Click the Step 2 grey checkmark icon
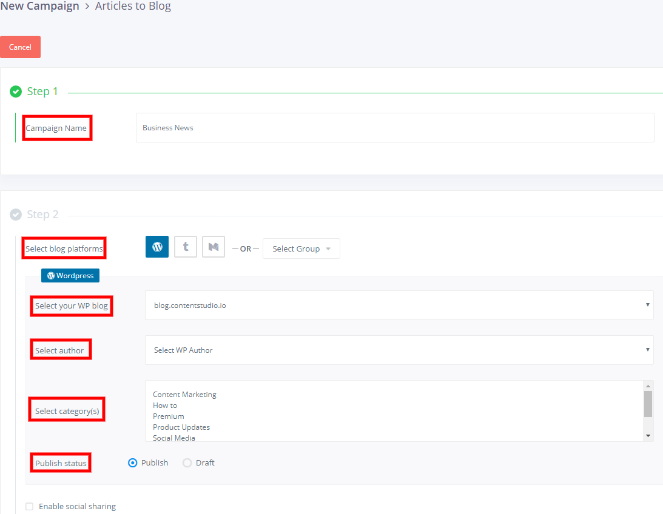This screenshot has height=514, width=663. point(16,215)
